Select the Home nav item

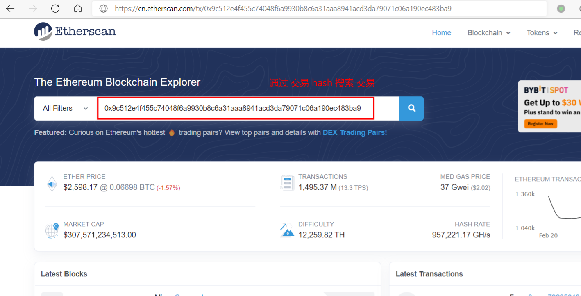441,33
